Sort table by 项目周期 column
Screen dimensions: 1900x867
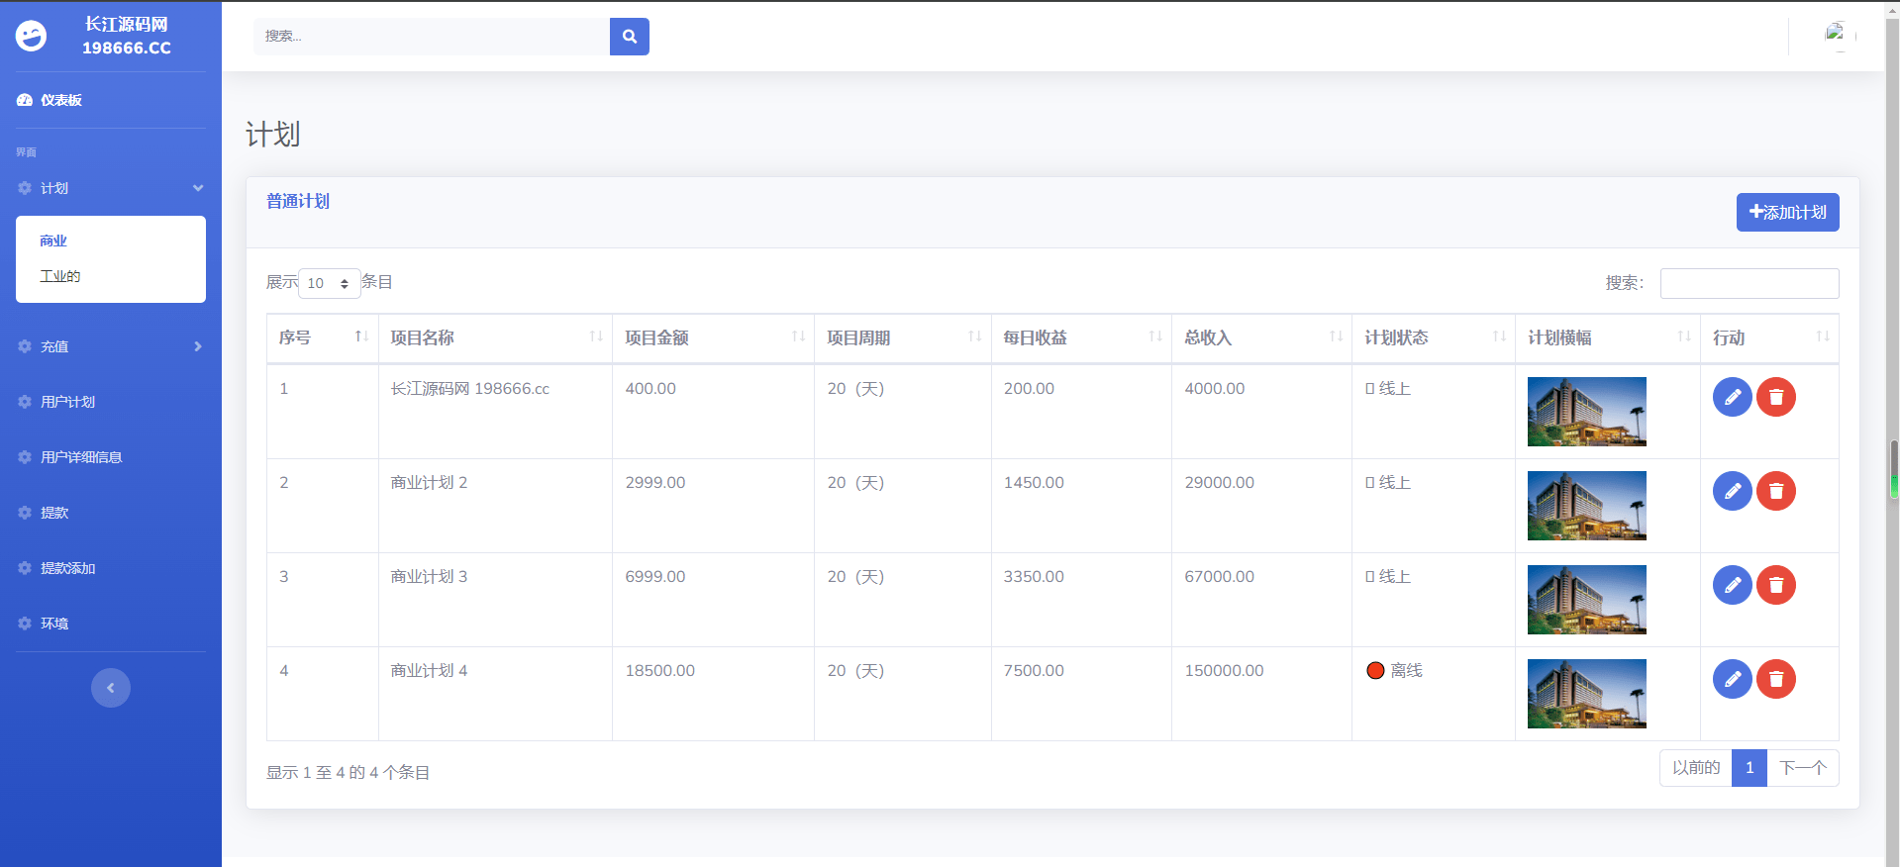point(902,337)
